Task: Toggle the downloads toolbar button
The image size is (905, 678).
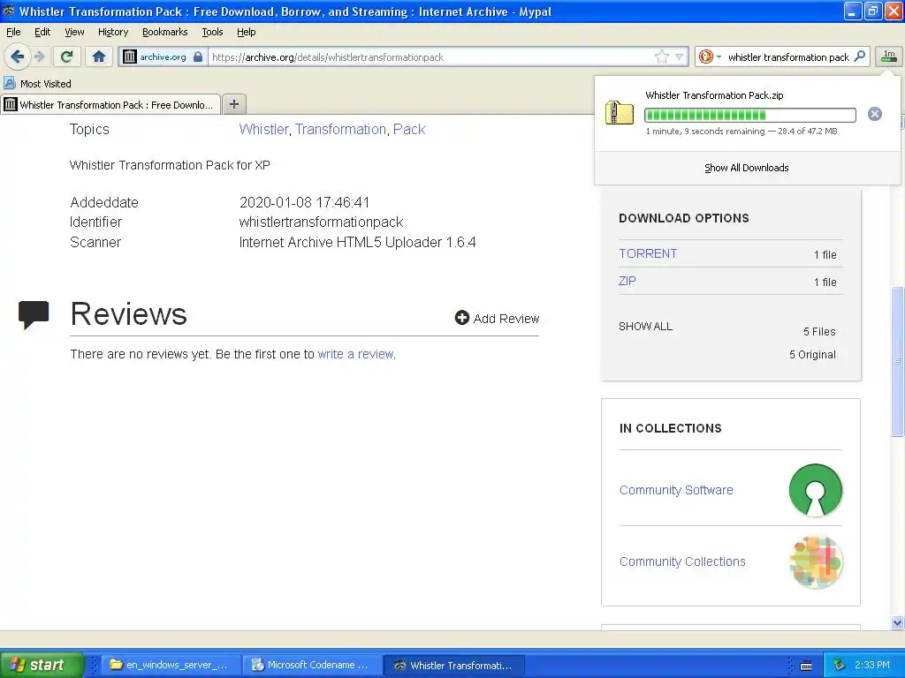Action: coord(889,56)
